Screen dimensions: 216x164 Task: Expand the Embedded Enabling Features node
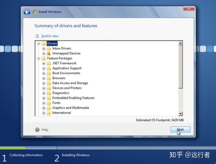point(44,98)
